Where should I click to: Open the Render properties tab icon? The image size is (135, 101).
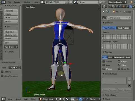click(110, 6)
